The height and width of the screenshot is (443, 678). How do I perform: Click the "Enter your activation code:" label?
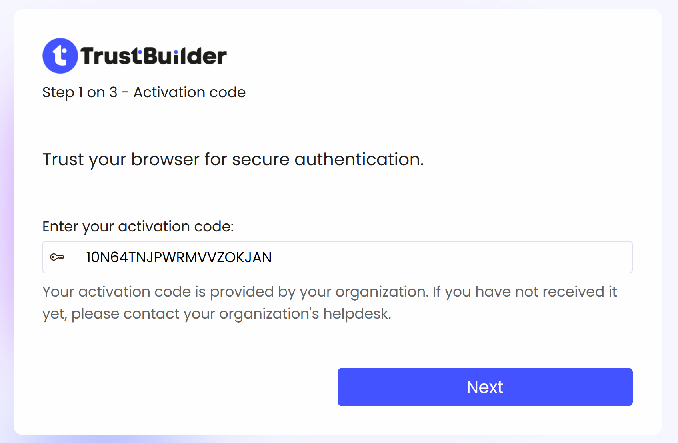138,227
